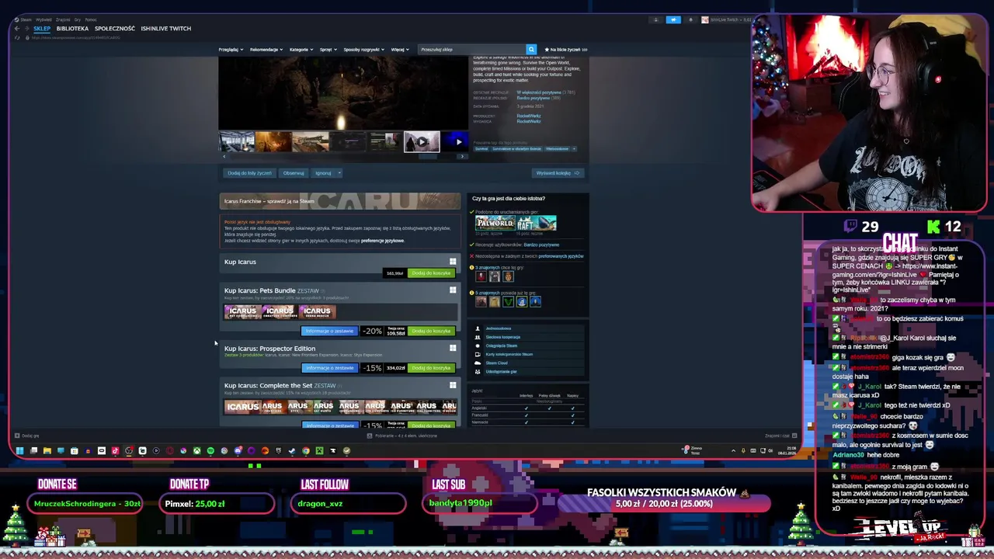This screenshot has height=559, width=994.
Task: Click the RocketWerkz developer link
Action: 529,116
